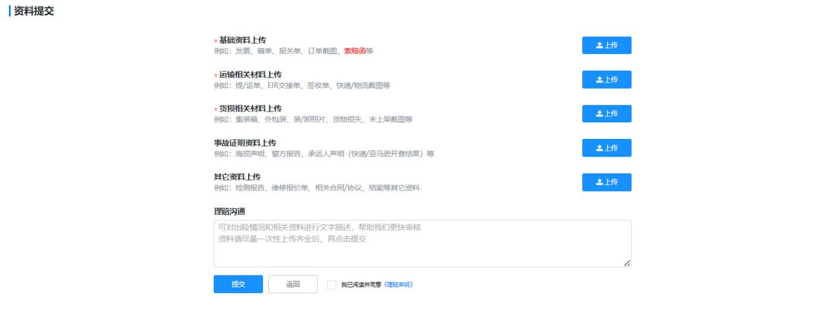Click the hint mentioning 检测报告、维修报价单
Image resolution: width=831 pixels, height=317 pixels.
click(x=317, y=188)
